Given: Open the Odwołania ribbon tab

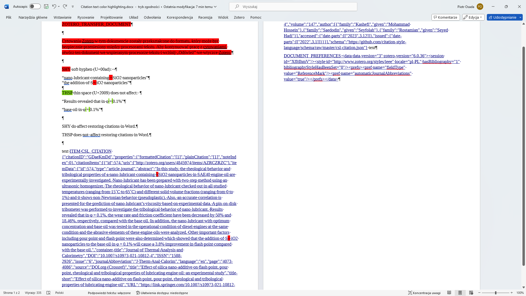Looking at the screenshot, I should click(x=152, y=17).
